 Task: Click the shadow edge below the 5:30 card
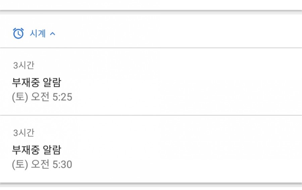[151, 185]
